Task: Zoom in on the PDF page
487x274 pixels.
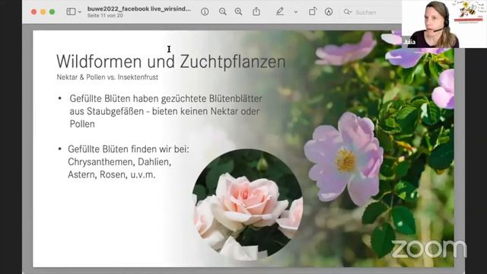Action: 238,12
